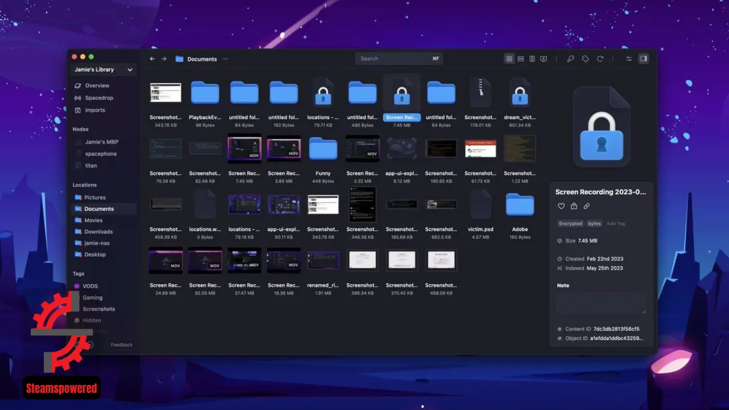This screenshot has width=729, height=410.
Task: Click Add Tag in the inspector
Action: (616, 224)
